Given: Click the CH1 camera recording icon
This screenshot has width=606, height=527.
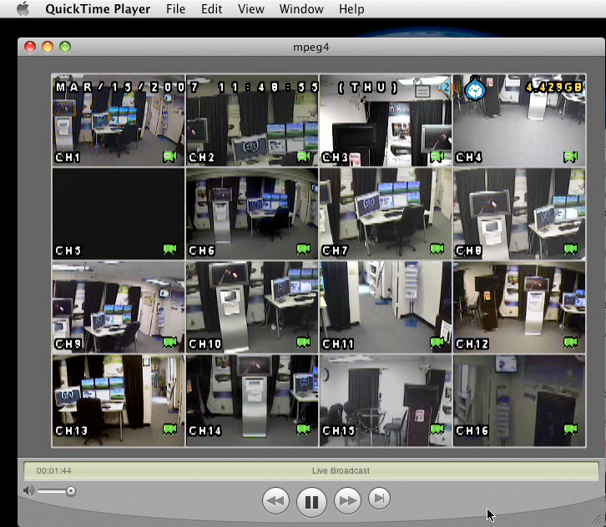Looking at the screenshot, I should coord(169,157).
